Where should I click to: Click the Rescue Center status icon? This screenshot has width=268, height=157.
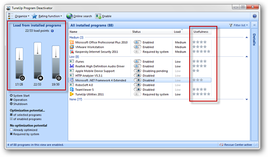(221, 145)
